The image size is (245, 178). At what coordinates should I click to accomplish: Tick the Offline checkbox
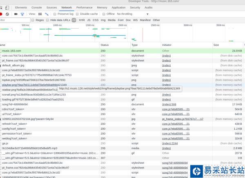[104, 14]
